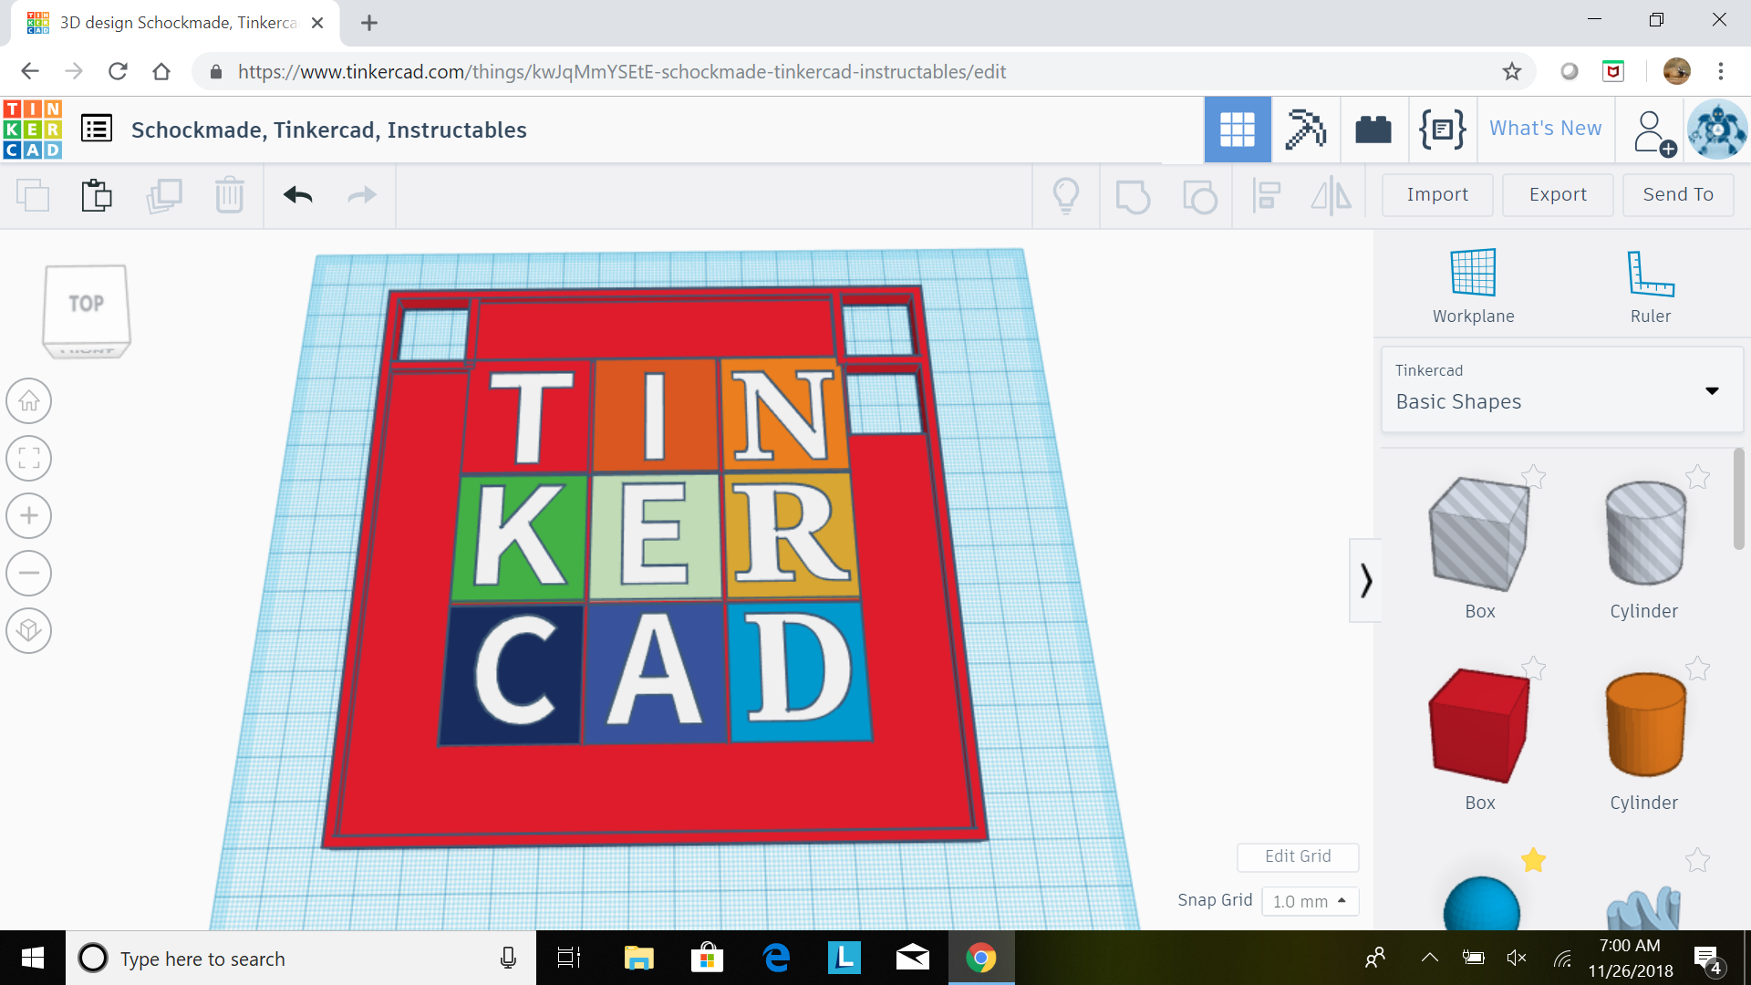Click the Paste clipboard icon
The width and height of the screenshot is (1751, 985).
97,195
